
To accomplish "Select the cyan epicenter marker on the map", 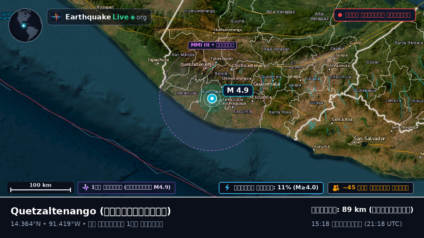I will (212, 98).
